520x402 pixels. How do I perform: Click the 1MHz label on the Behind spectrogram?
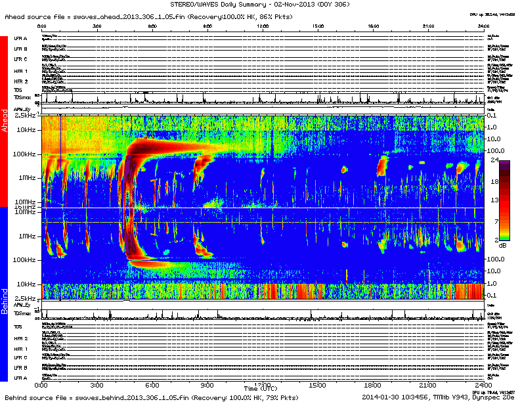(28, 236)
